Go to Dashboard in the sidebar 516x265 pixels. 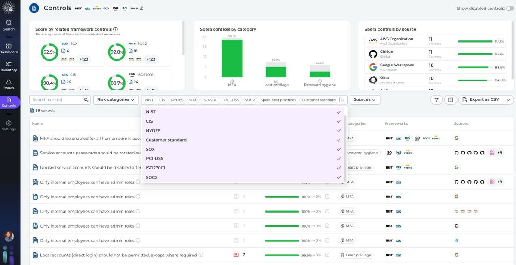pos(9,48)
